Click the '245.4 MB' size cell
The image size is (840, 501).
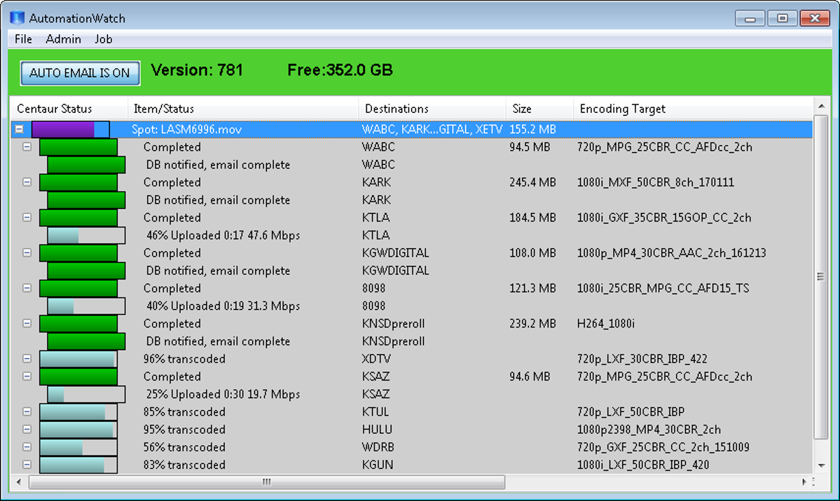pos(533,183)
